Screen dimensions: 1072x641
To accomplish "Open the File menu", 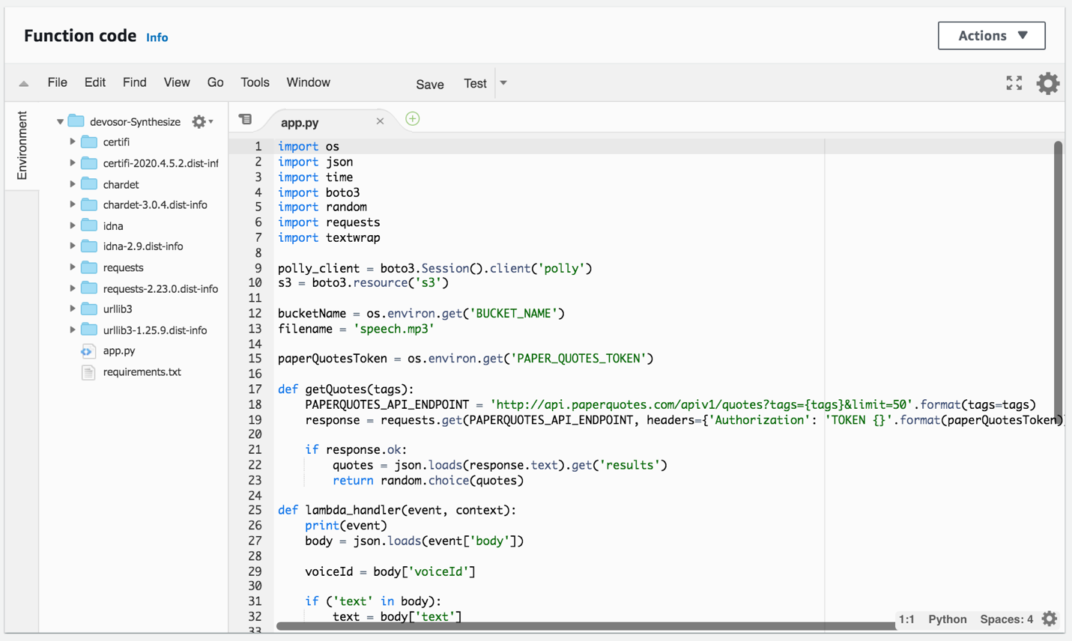I will click(57, 82).
